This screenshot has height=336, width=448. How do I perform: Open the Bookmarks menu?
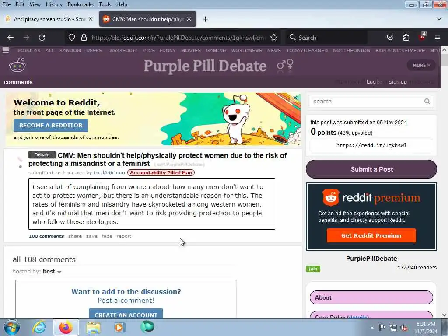pos(80,4)
